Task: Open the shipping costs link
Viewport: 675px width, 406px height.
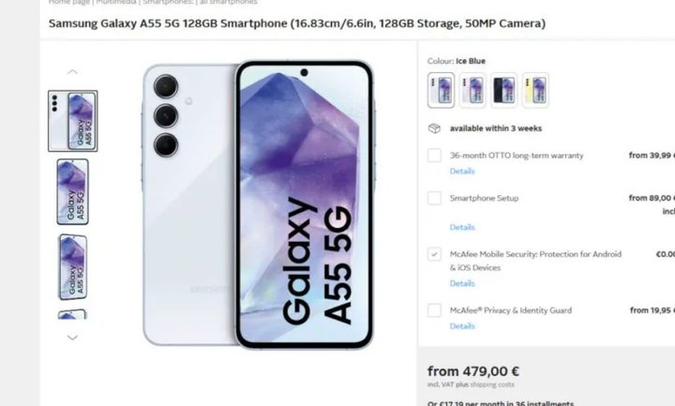Action: pyautogui.click(x=492, y=384)
